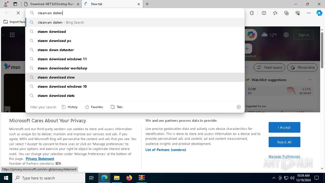
Task: Open the Browser essentials heart icon
Action: point(298,13)
